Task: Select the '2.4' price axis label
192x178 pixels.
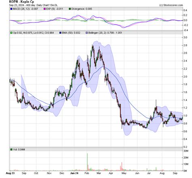Action: 186,61
